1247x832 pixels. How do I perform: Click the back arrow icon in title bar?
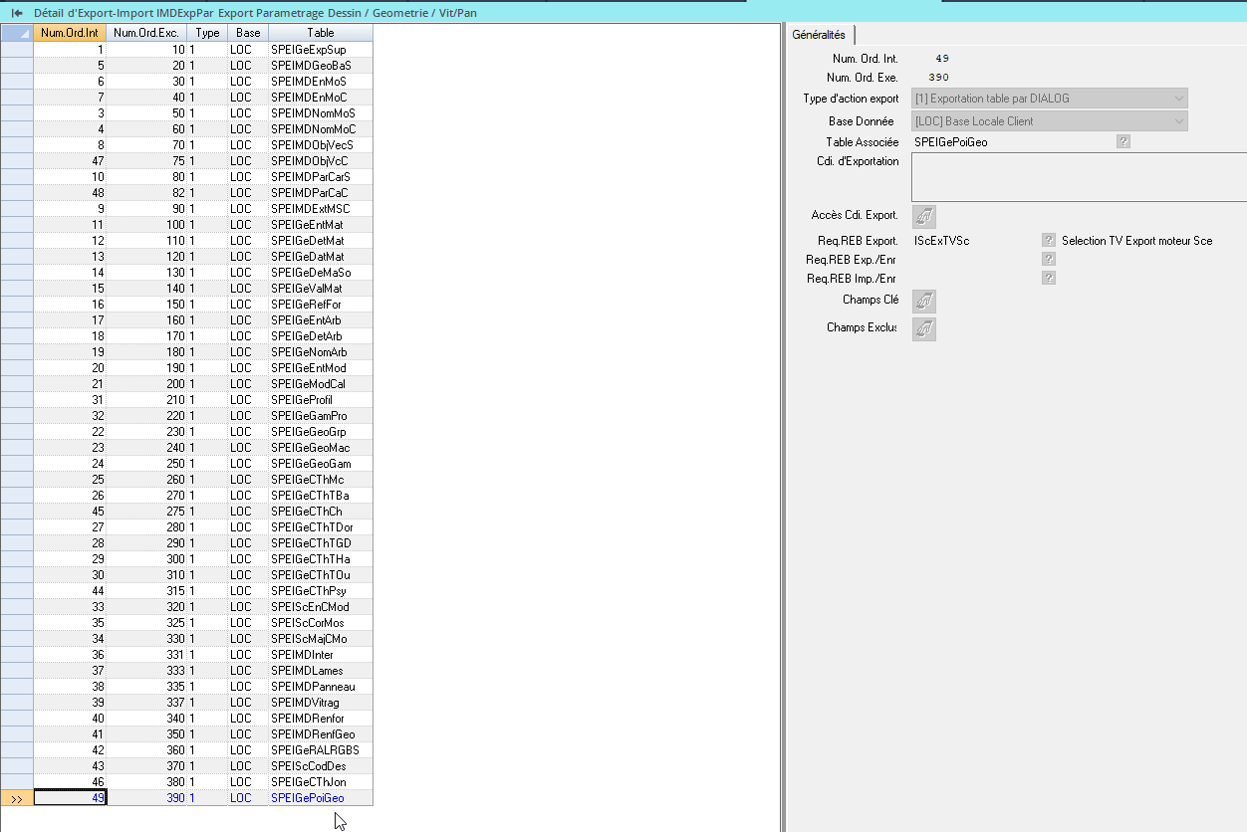(x=17, y=13)
